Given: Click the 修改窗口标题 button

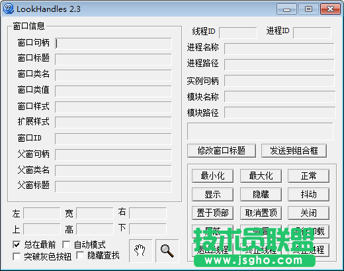Looking at the screenshot, I should pyautogui.click(x=222, y=151).
